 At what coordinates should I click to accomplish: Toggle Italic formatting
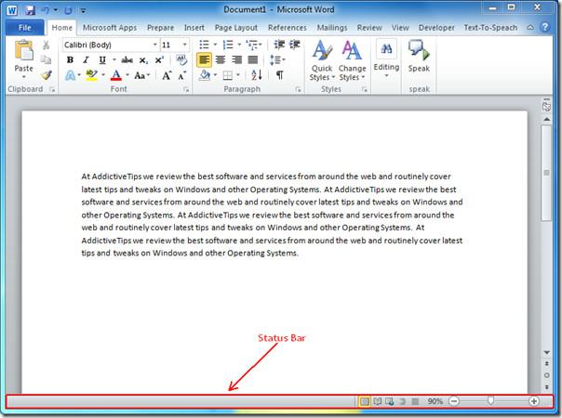pos(85,60)
